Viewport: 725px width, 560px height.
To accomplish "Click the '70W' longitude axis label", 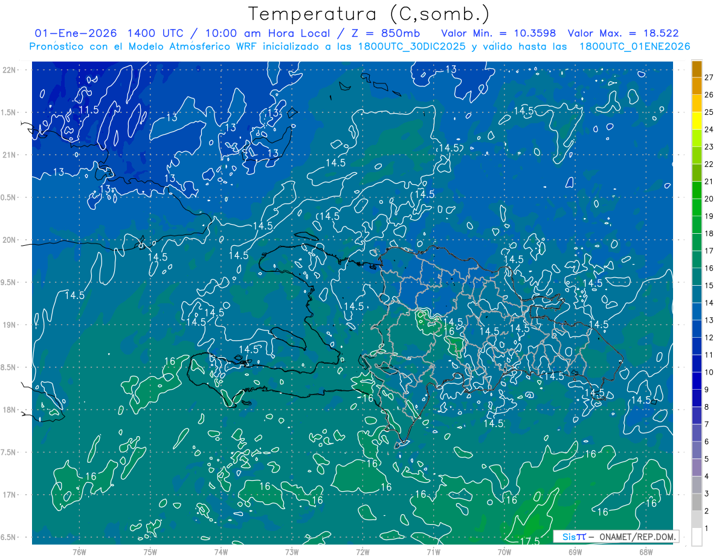I will point(504,552).
